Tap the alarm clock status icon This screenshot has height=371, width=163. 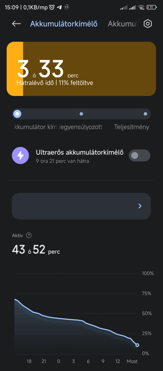52,7
